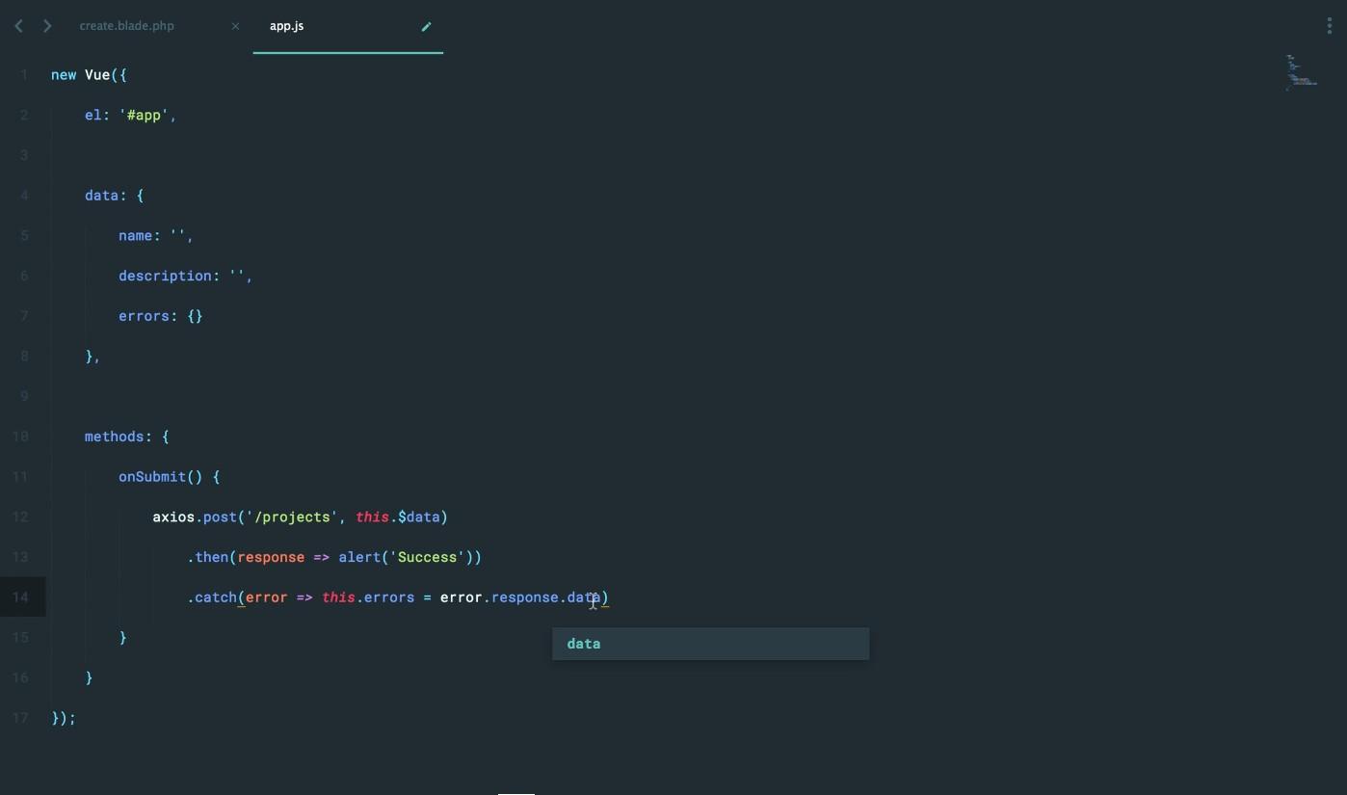Viewport: 1347px width, 795px height.
Task: Click the "onSubmit" method name
Action: pos(152,477)
